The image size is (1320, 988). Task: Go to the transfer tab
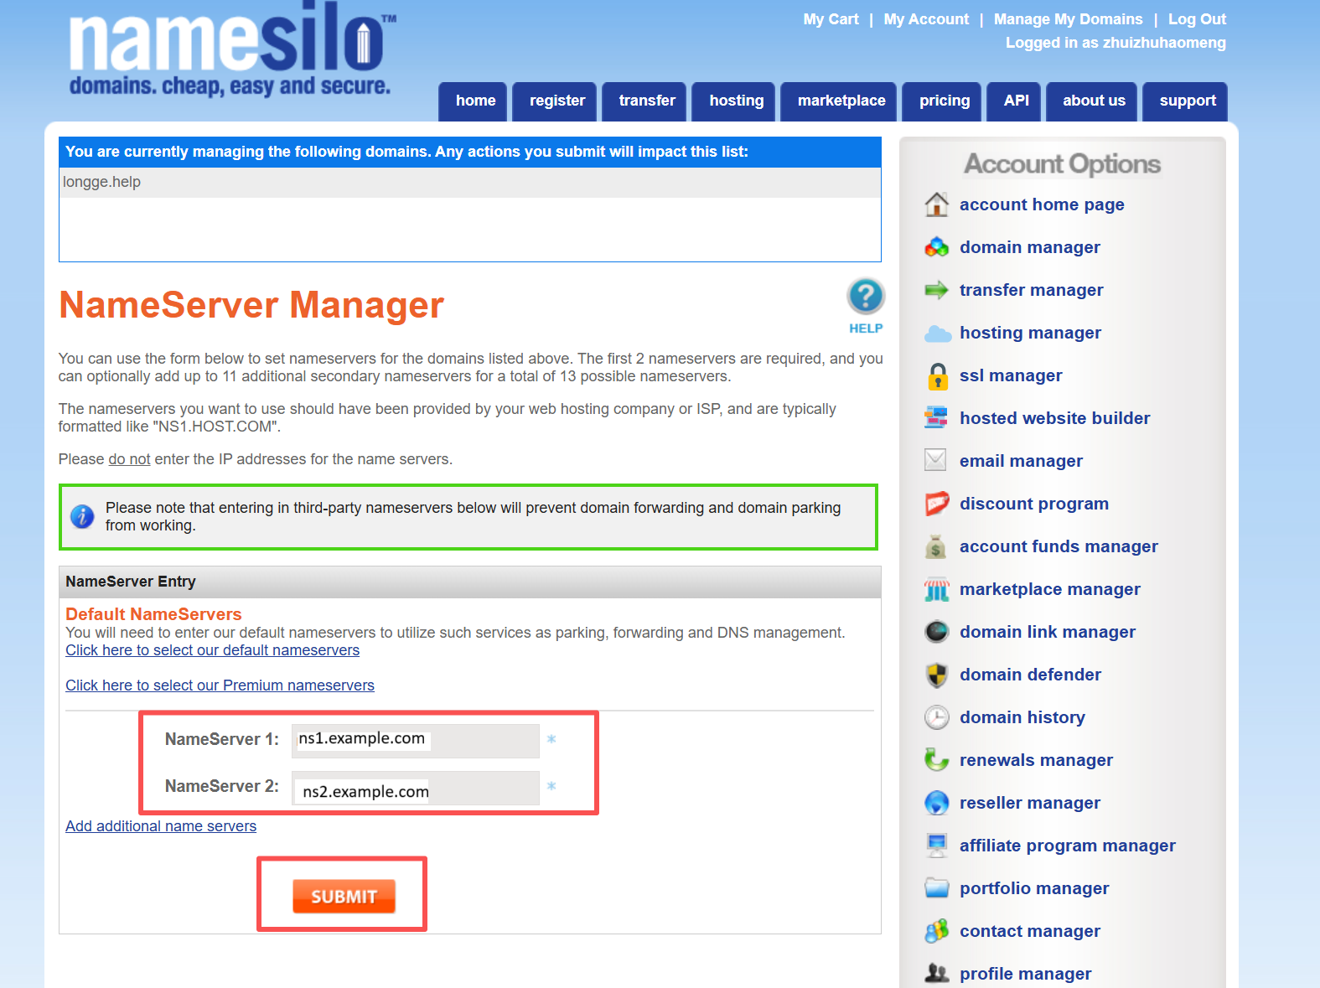point(645,101)
